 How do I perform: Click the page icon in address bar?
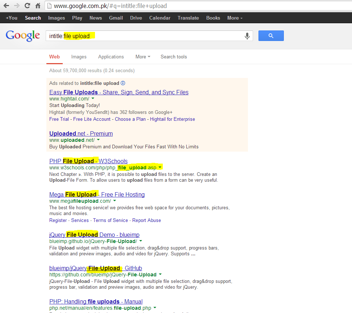pos(49,6)
